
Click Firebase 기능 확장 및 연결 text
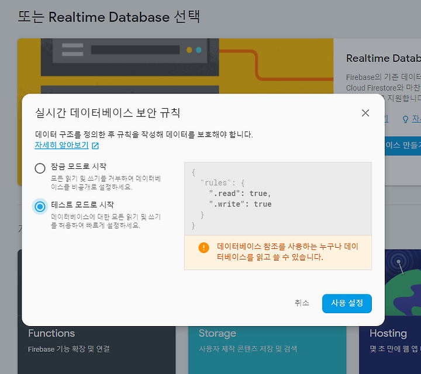pos(69,349)
